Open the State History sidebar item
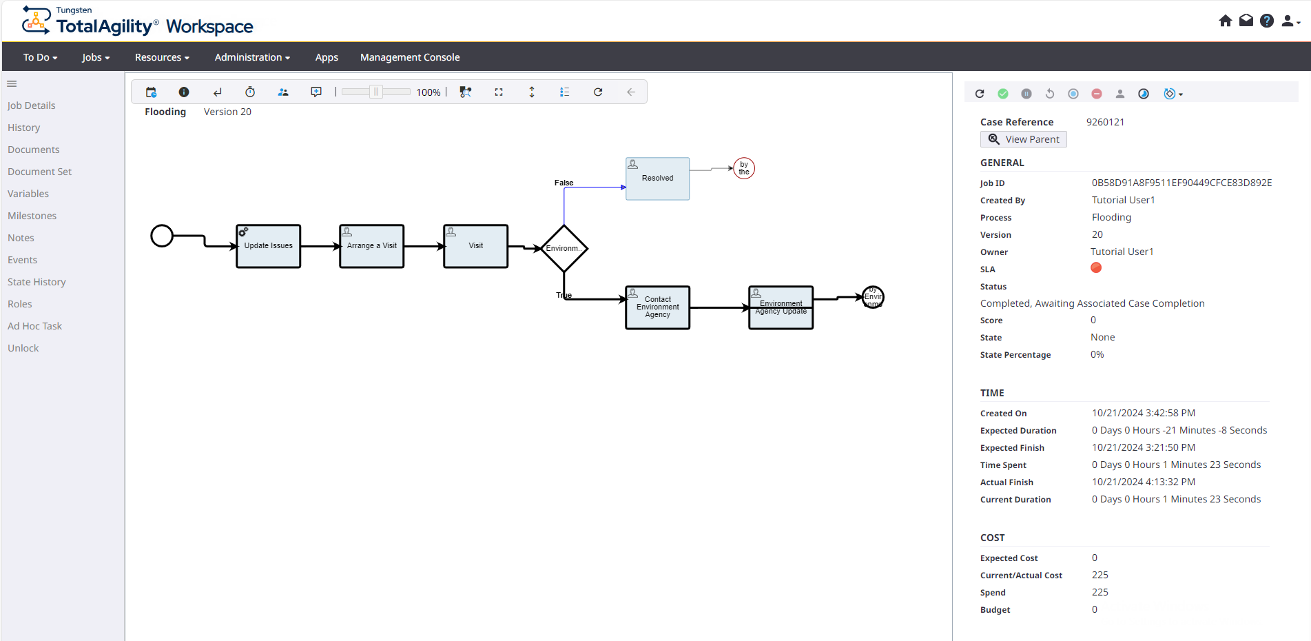Viewport: 1311px width, 641px height. coord(37,282)
